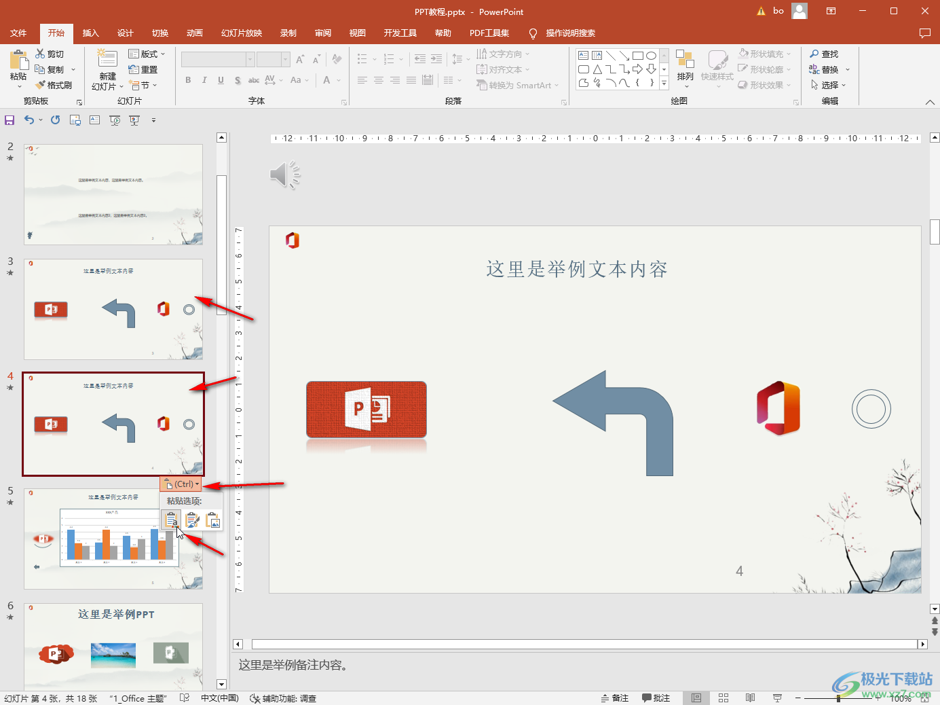Switch to Reading view icon
The image size is (940, 705).
(x=750, y=698)
